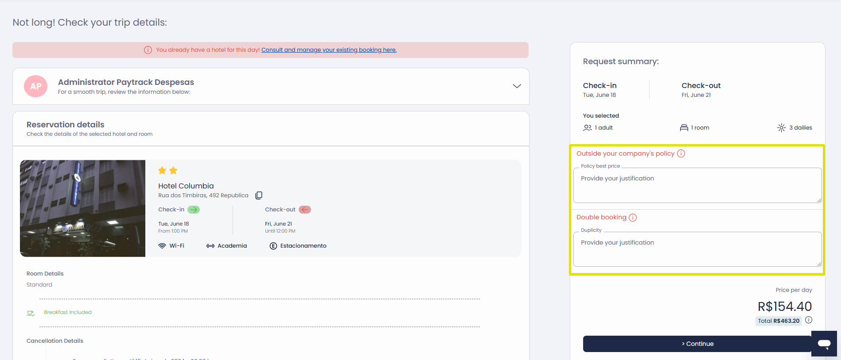841x360 pixels.
Task: Click the breakfast included cup icon
Action: 31,313
